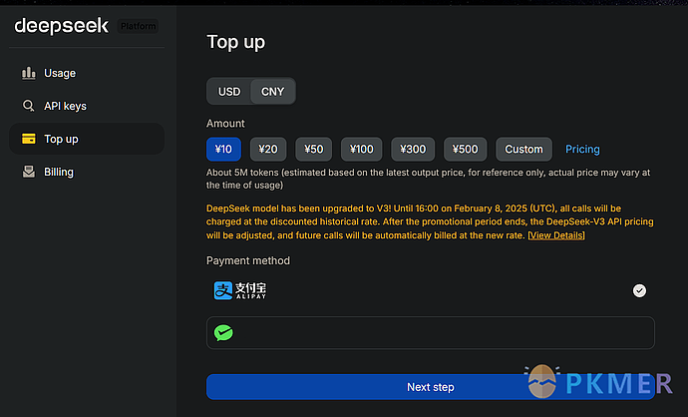Switch currency to USD
The image size is (688, 417).
click(x=229, y=92)
